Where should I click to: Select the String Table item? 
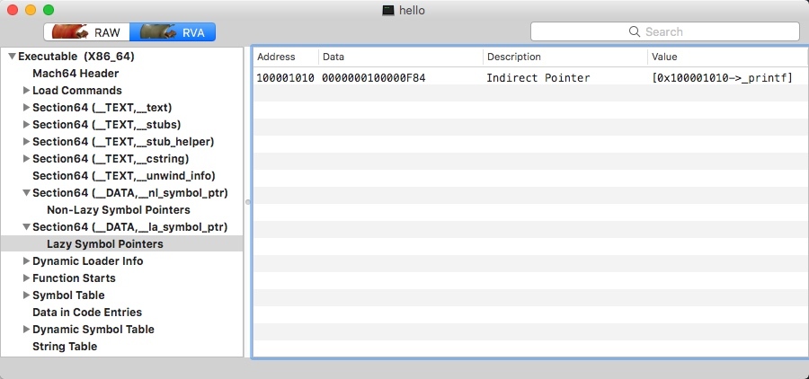tap(65, 346)
